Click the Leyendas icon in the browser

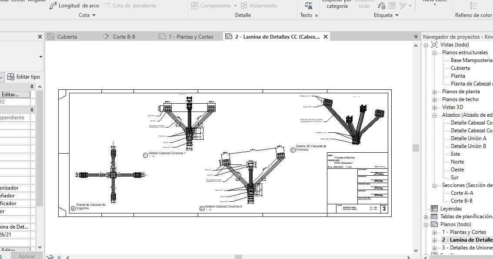[434, 209]
